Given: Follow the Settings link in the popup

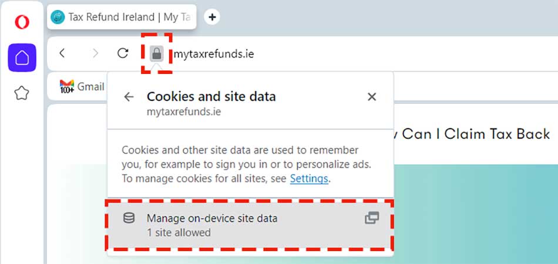Looking at the screenshot, I should pyautogui.click(x=309, y=178).
